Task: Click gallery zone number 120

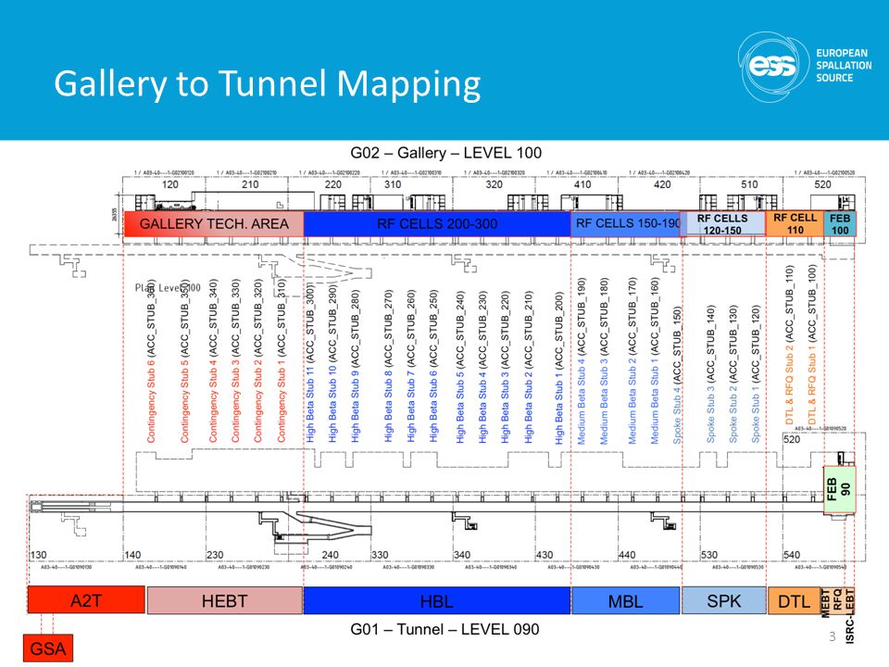Action: 170,184
